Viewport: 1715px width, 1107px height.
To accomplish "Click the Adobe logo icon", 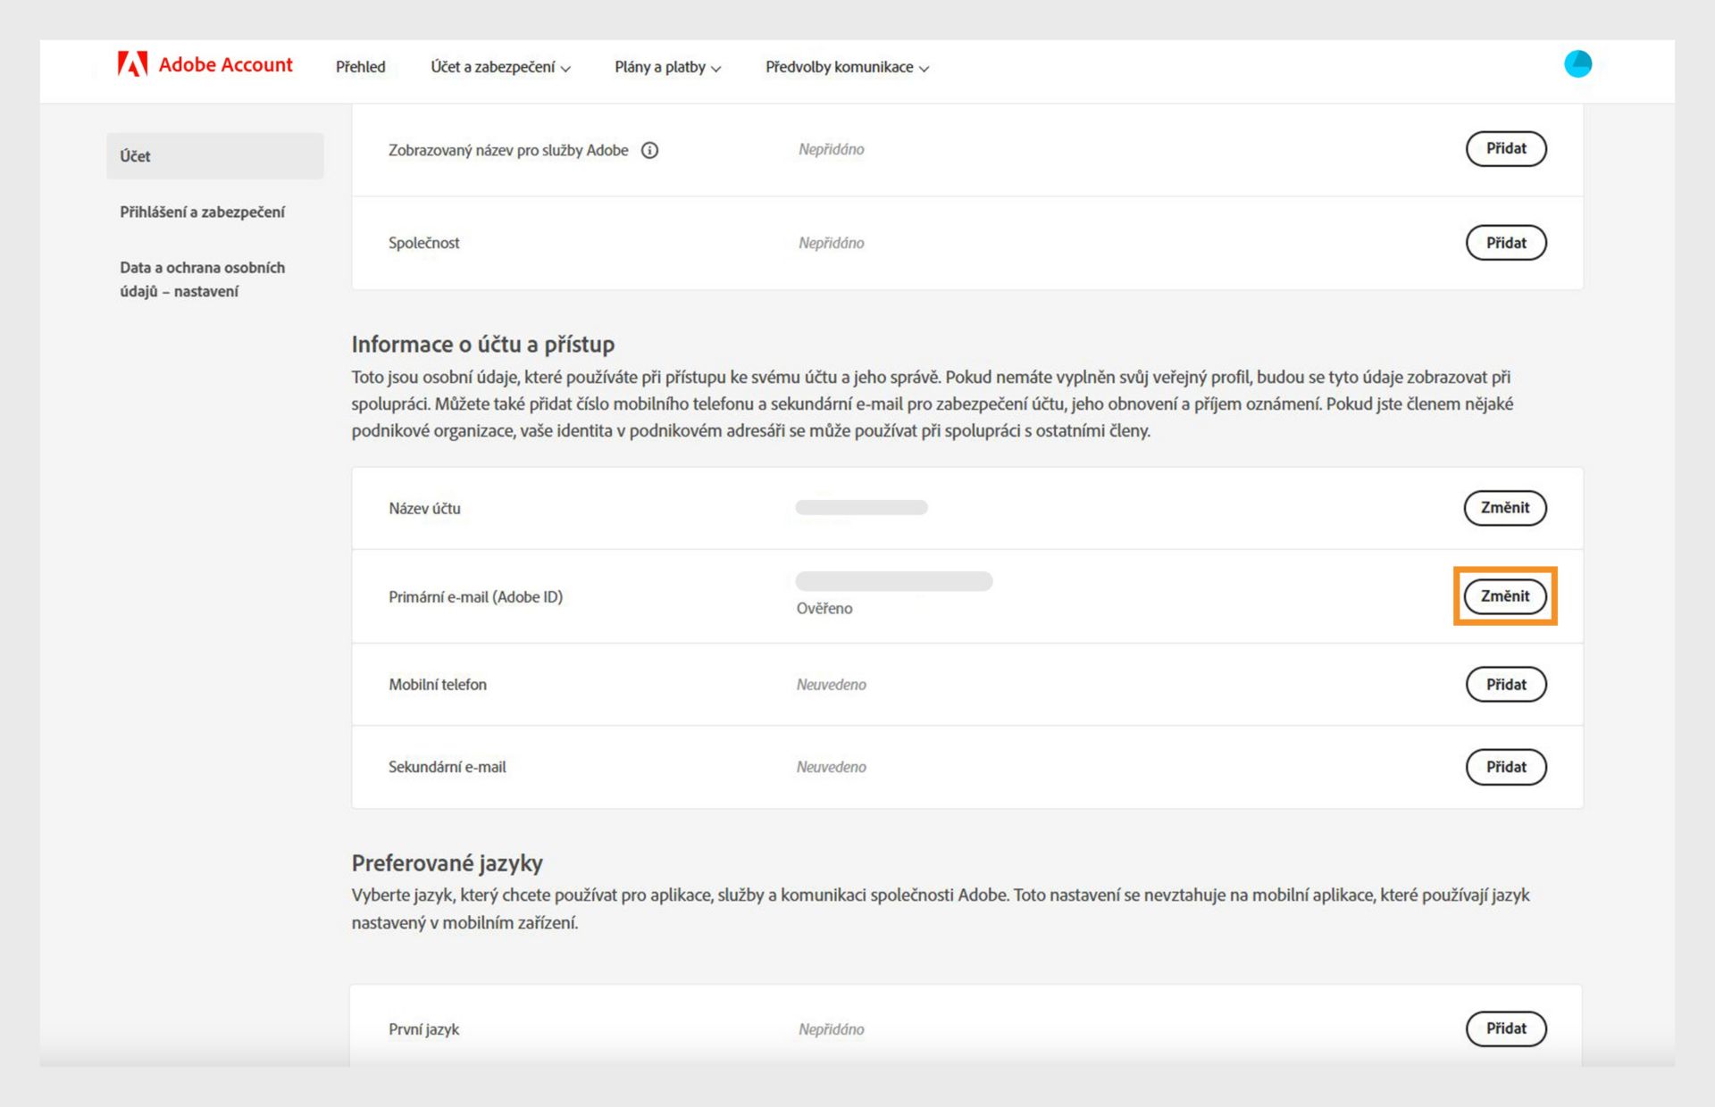I will click(132, 64).
